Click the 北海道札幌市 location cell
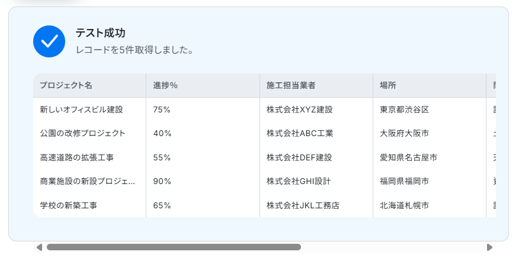Viewport: 519px width, 258px height. pyautogui.click(x=404, y=205)
